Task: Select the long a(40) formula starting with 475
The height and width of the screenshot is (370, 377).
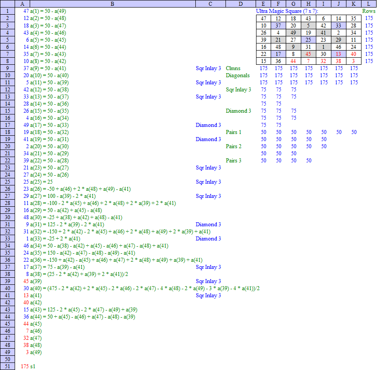Action: tap(145, 288)
